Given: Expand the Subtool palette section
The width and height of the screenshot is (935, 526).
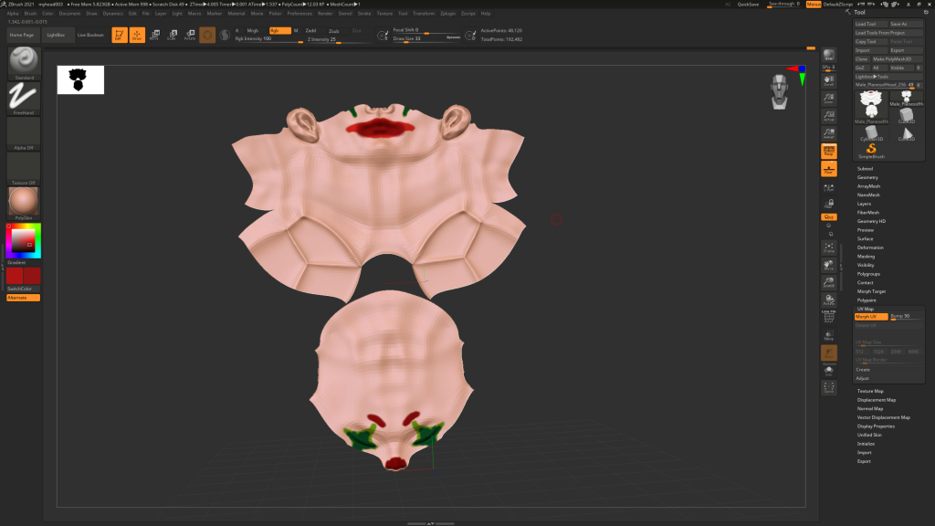Looking at the screenshot, I should tap(866, 169).
